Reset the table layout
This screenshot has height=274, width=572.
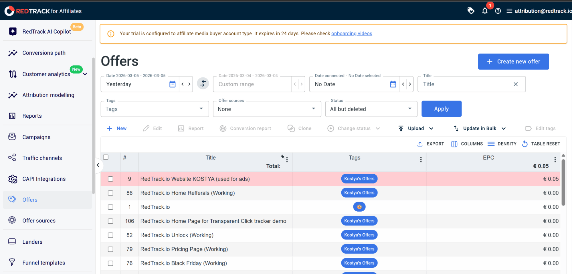541,144
